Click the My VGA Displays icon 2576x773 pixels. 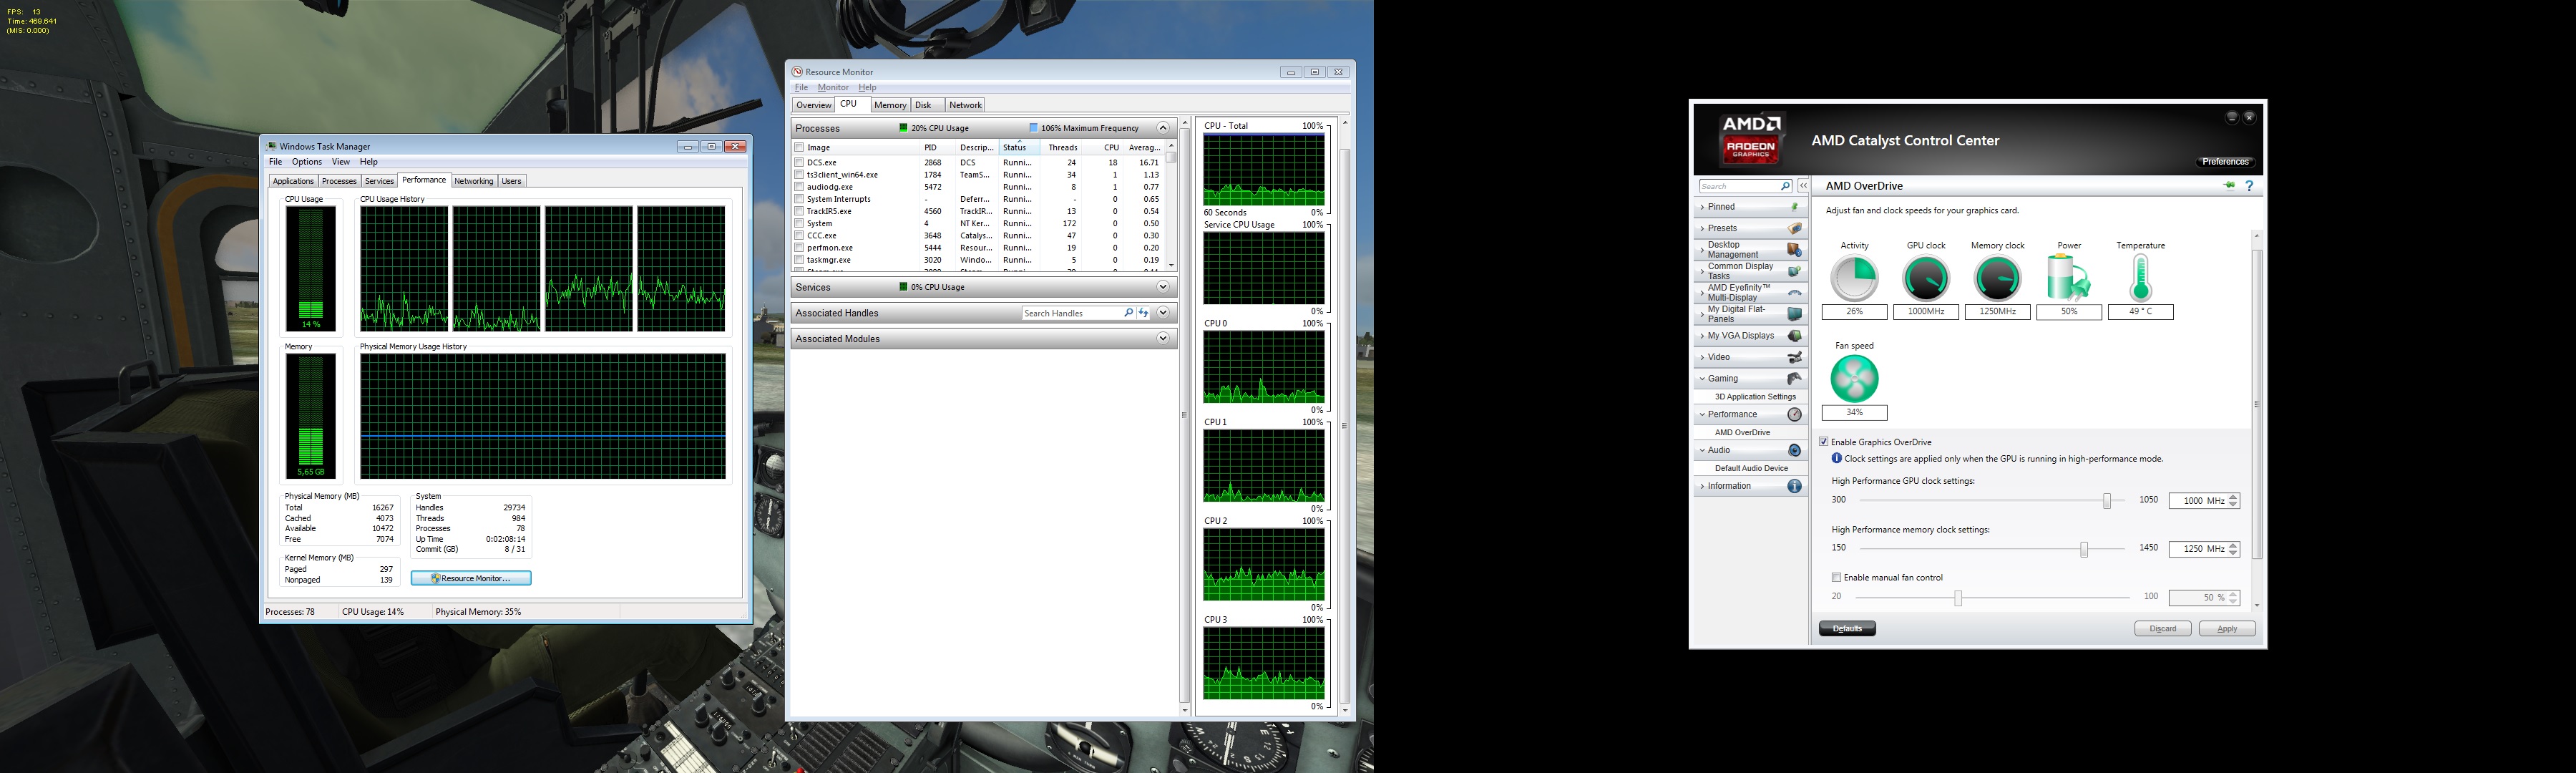(x=1794, y=336)
